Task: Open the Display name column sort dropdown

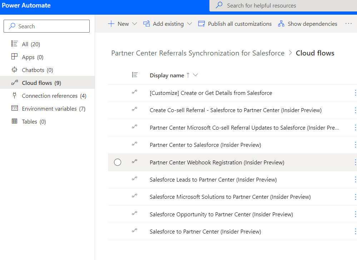Action: tap(195, 75)
